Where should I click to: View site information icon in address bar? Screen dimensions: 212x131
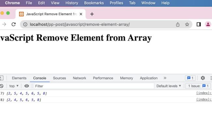point(25,25)
